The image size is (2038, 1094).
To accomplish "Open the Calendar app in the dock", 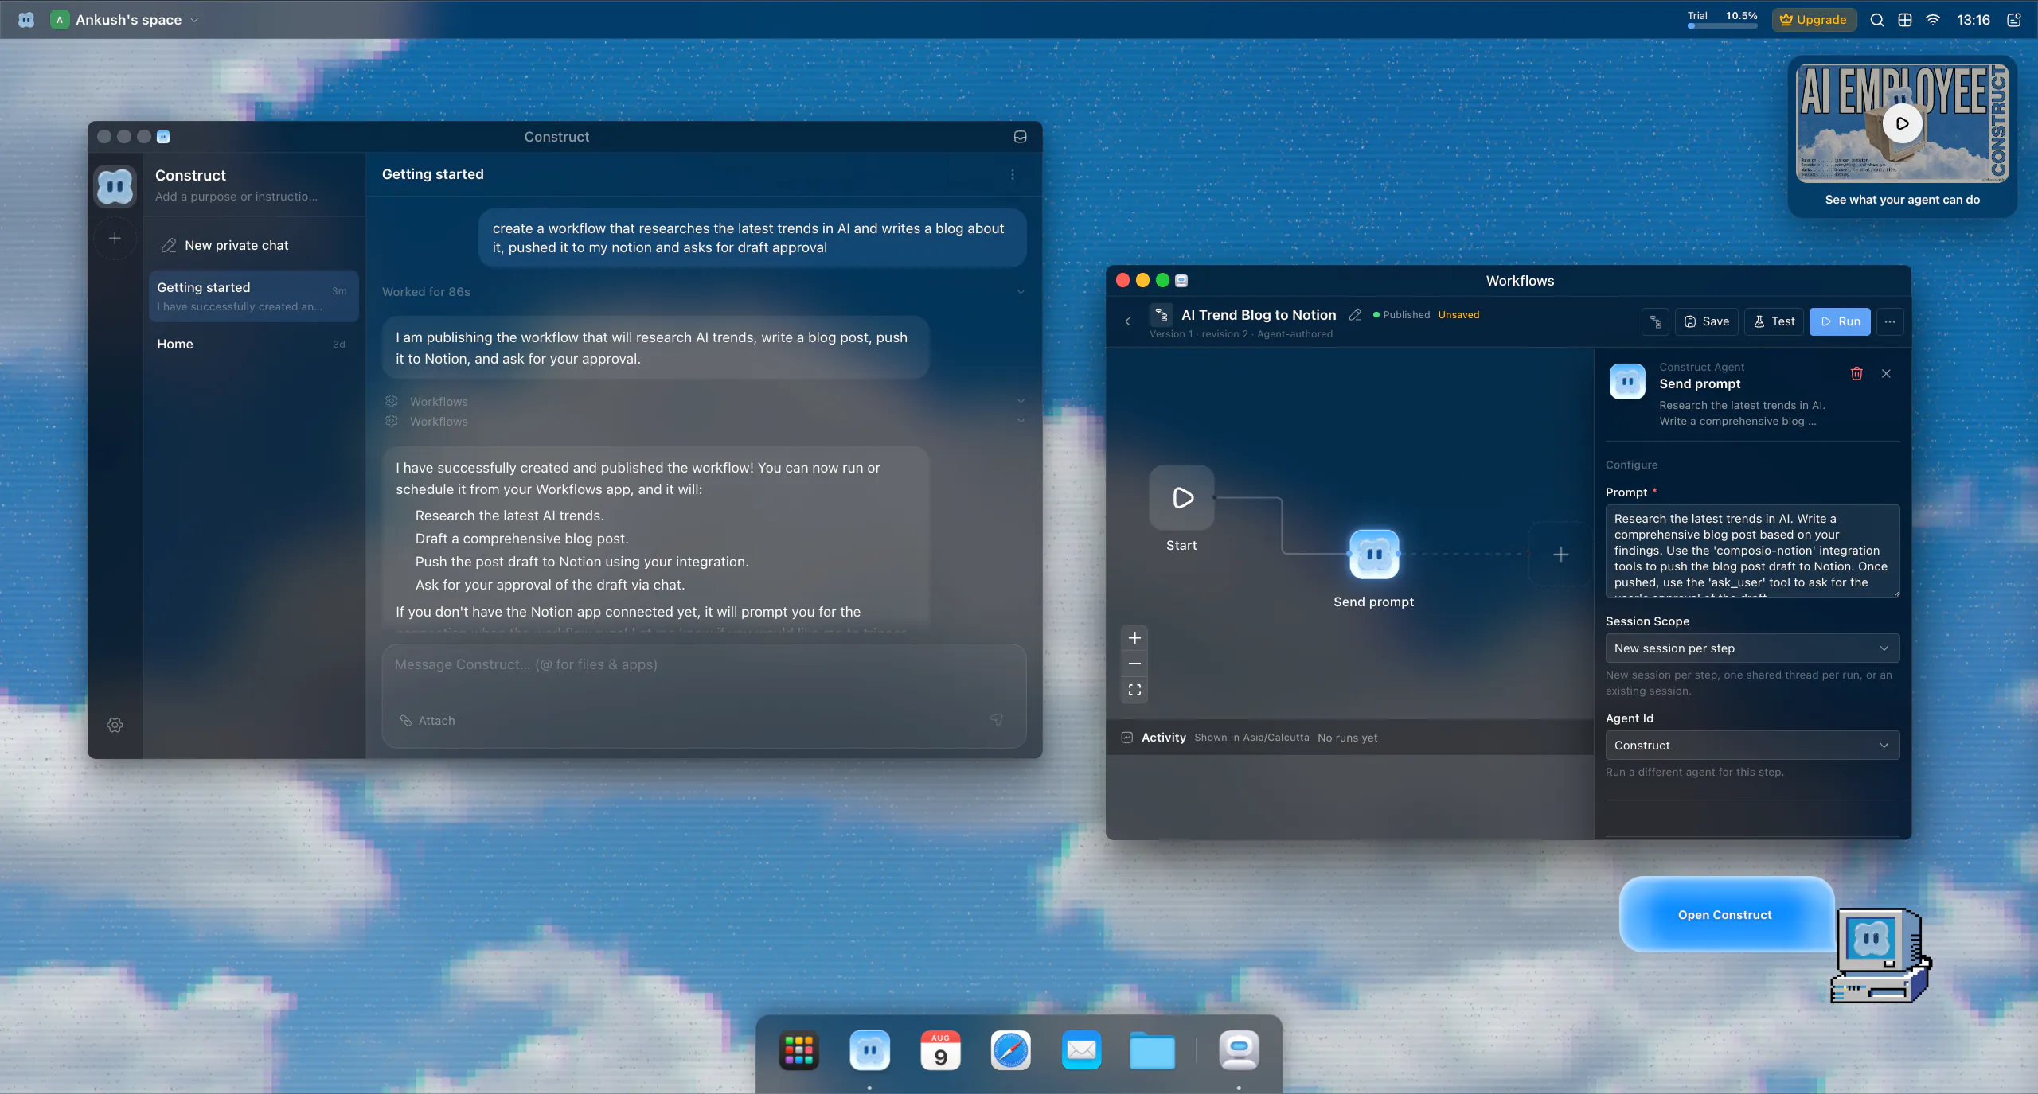I will (x=940, y=1051).
